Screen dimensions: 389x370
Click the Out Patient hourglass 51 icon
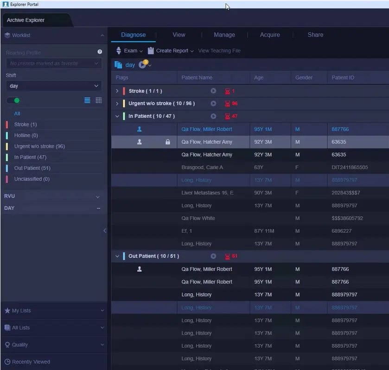pyautogui.click(x=227, y=256)
